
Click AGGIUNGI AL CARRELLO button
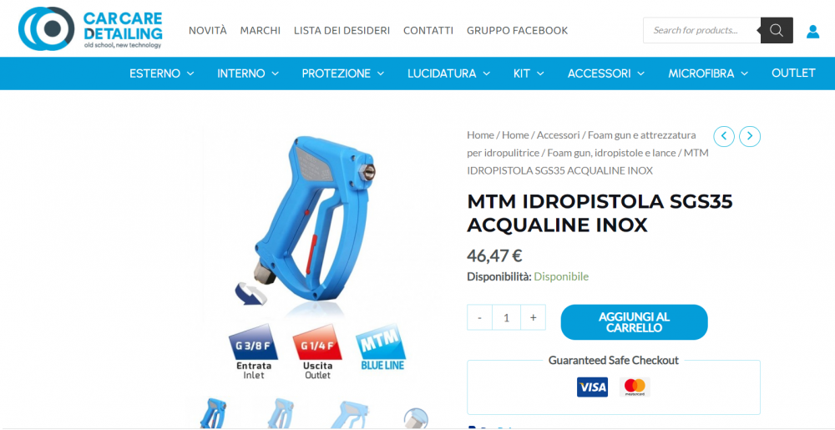click(x=635, y=322)
